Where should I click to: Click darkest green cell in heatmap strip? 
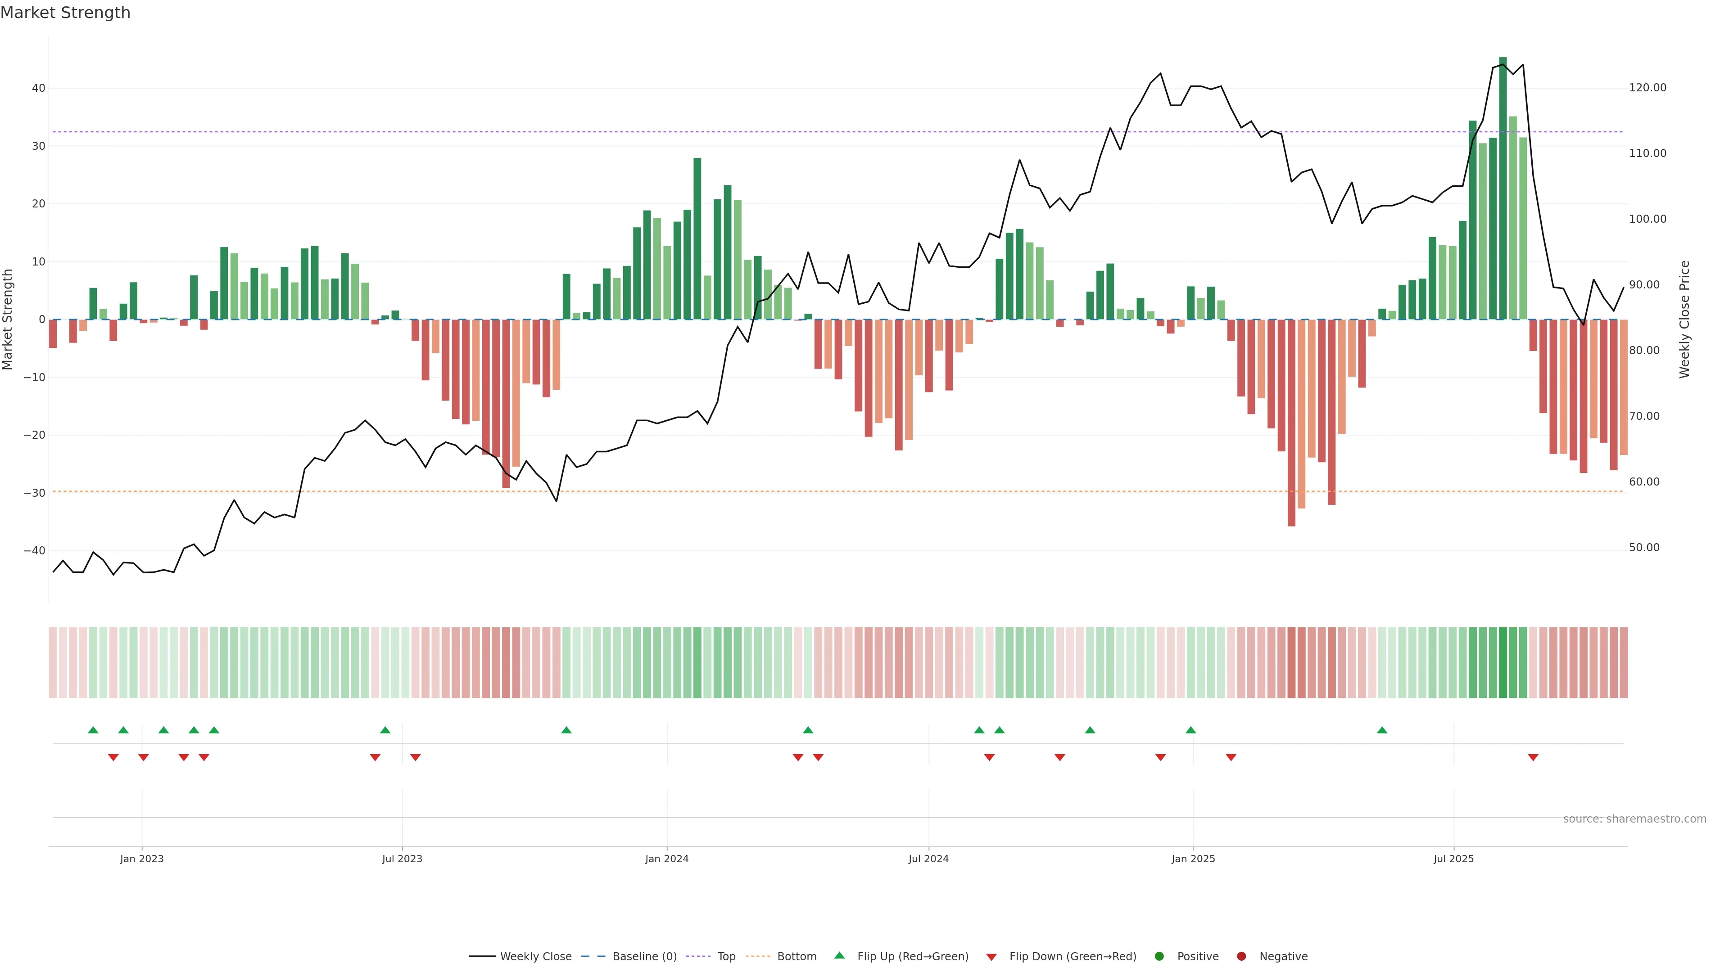[1503, 663]
